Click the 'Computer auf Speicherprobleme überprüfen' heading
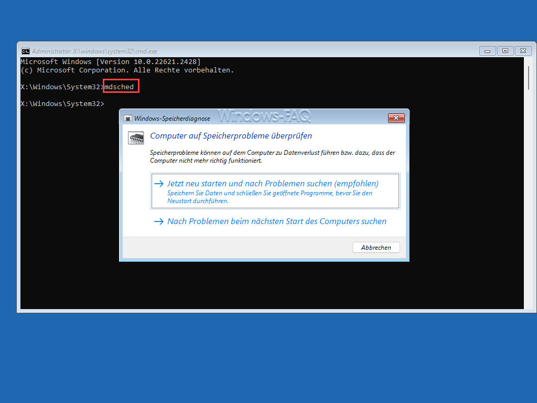This screenshot has height=403, width=537. point(231,136)
